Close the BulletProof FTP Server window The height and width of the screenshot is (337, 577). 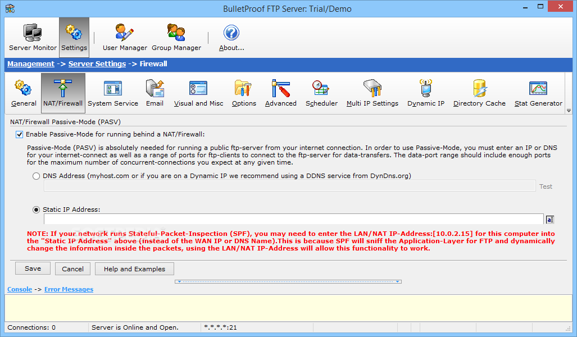[x=561, y=6]
